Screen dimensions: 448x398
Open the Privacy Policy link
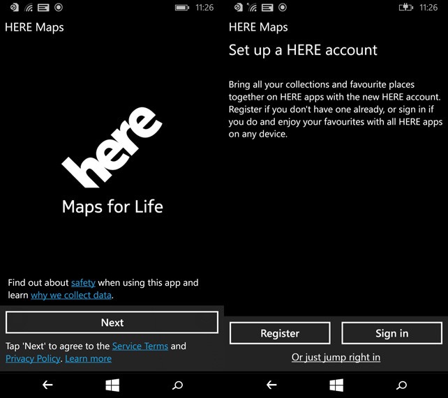point(33,359)
